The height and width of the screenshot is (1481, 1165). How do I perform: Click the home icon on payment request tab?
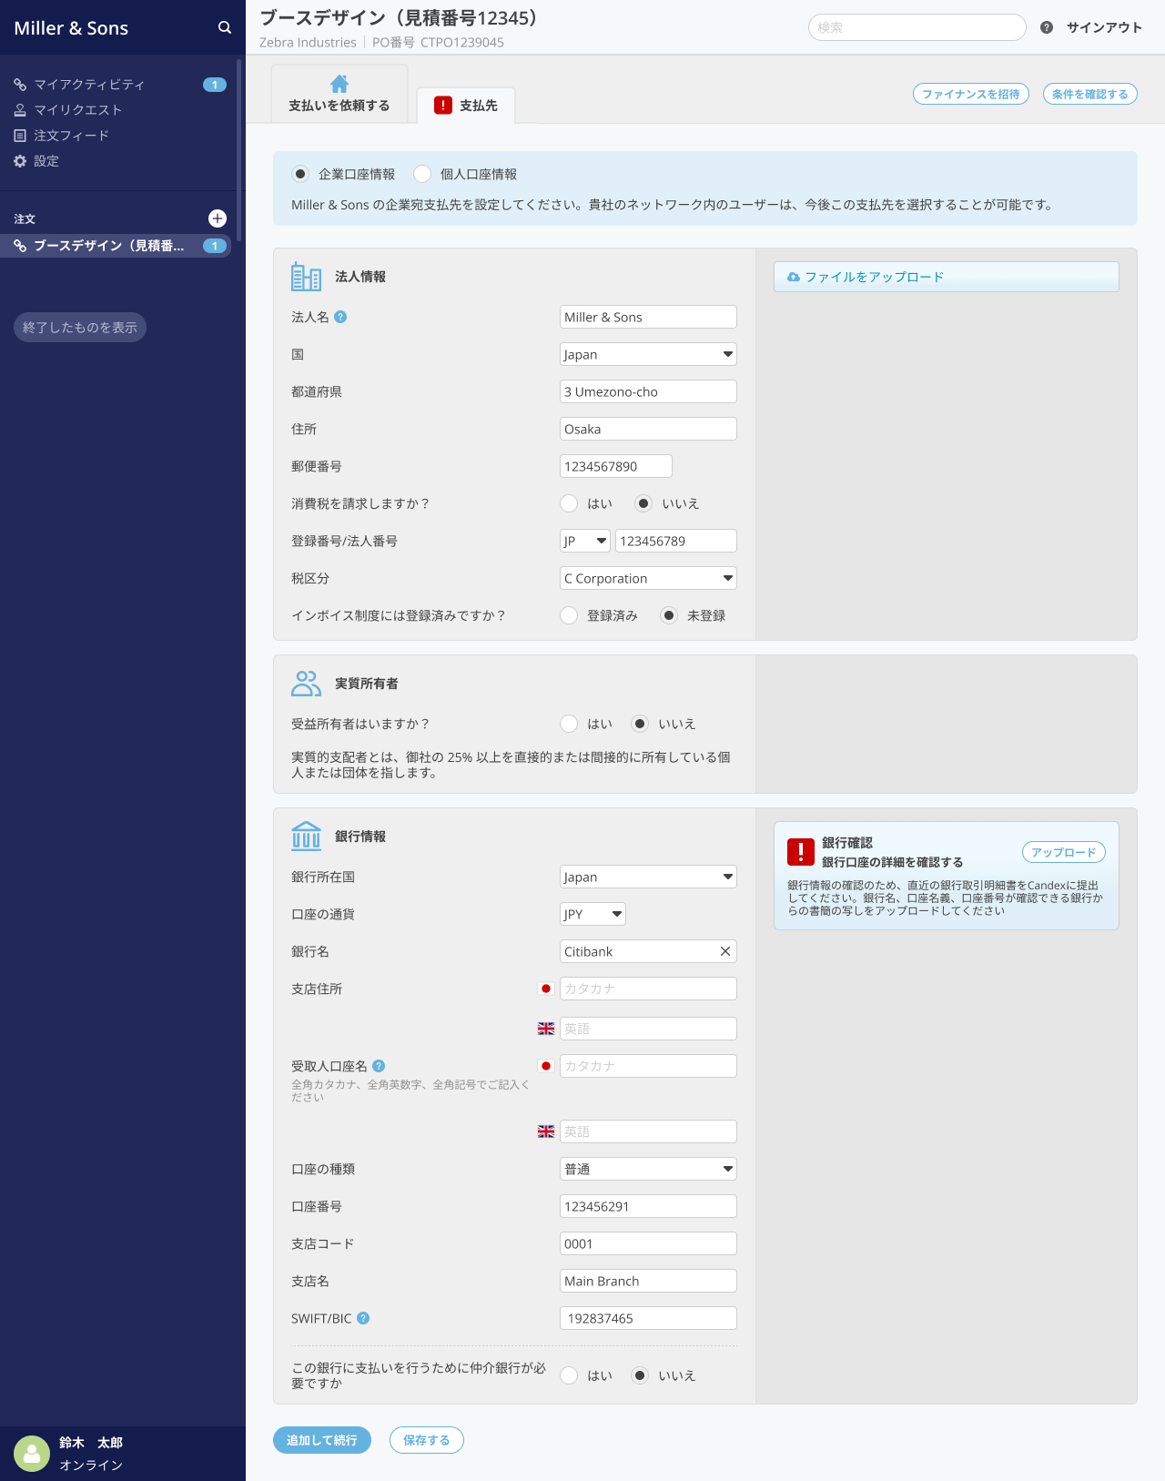click(x=339, y=84)
